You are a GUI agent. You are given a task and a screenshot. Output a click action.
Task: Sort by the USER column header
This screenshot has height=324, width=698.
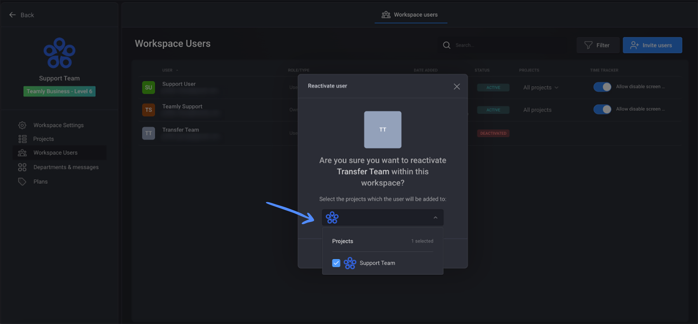click(167, 70)
